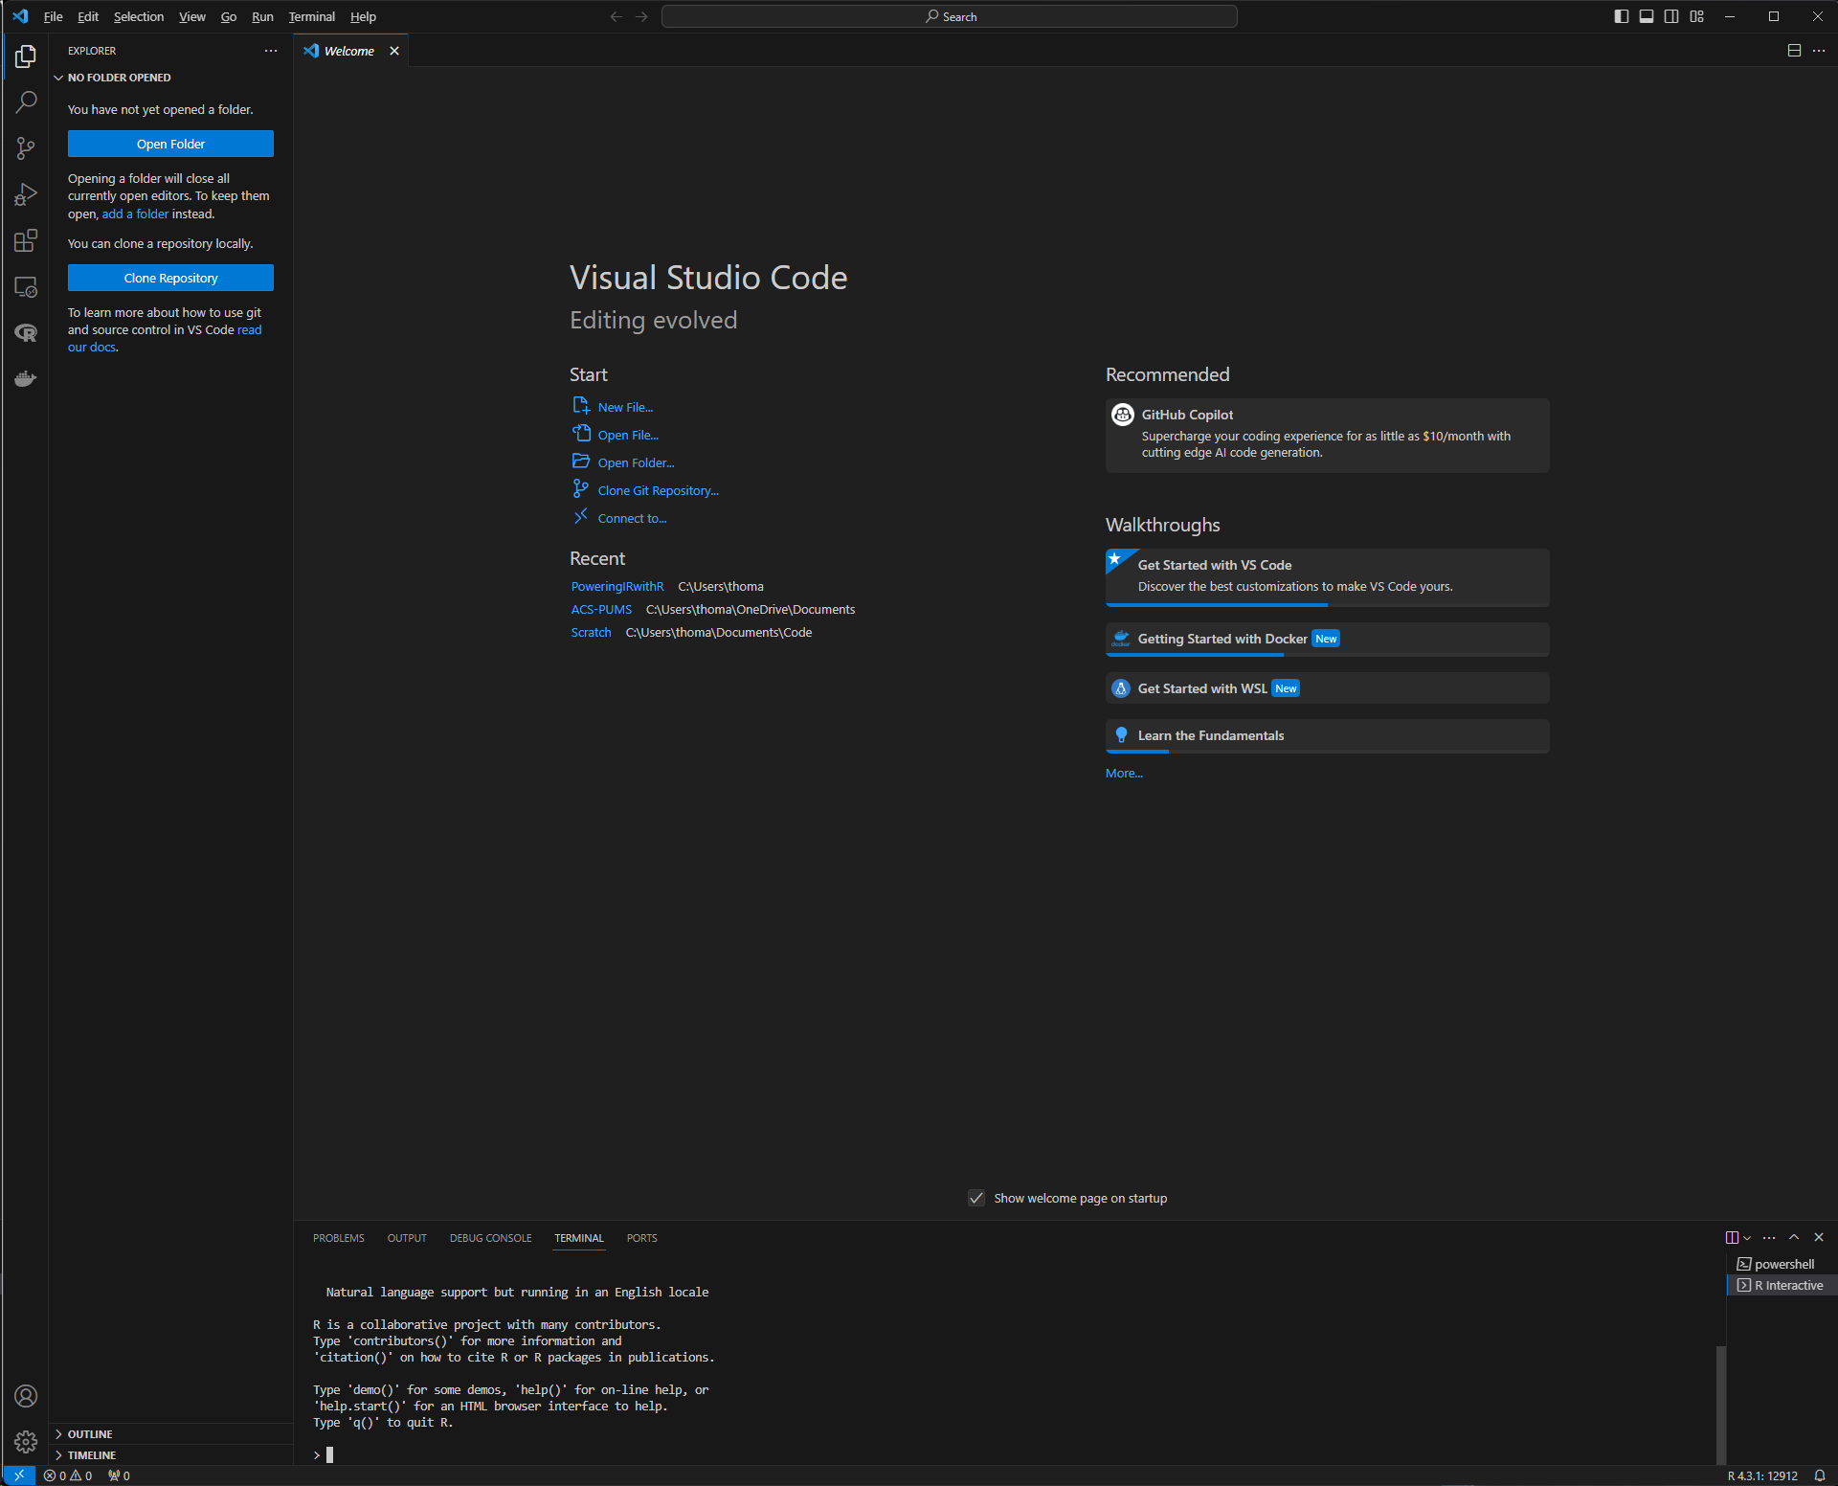
Task: Select the R Interactive terminal entry
Action: click(1782, 1285)
